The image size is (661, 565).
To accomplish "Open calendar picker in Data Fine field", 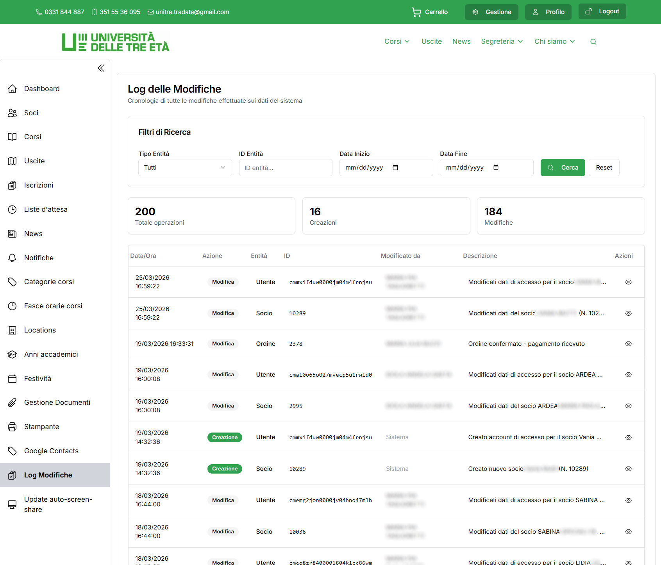I will [496, 168].
